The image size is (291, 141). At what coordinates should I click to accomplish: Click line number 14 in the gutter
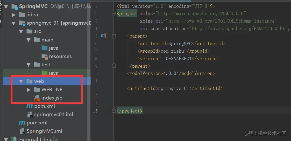tap(95, 103)
